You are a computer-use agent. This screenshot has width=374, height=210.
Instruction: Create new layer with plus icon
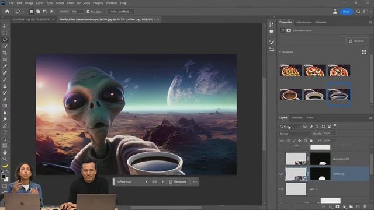pyautogui.click(x=358, y=206)
